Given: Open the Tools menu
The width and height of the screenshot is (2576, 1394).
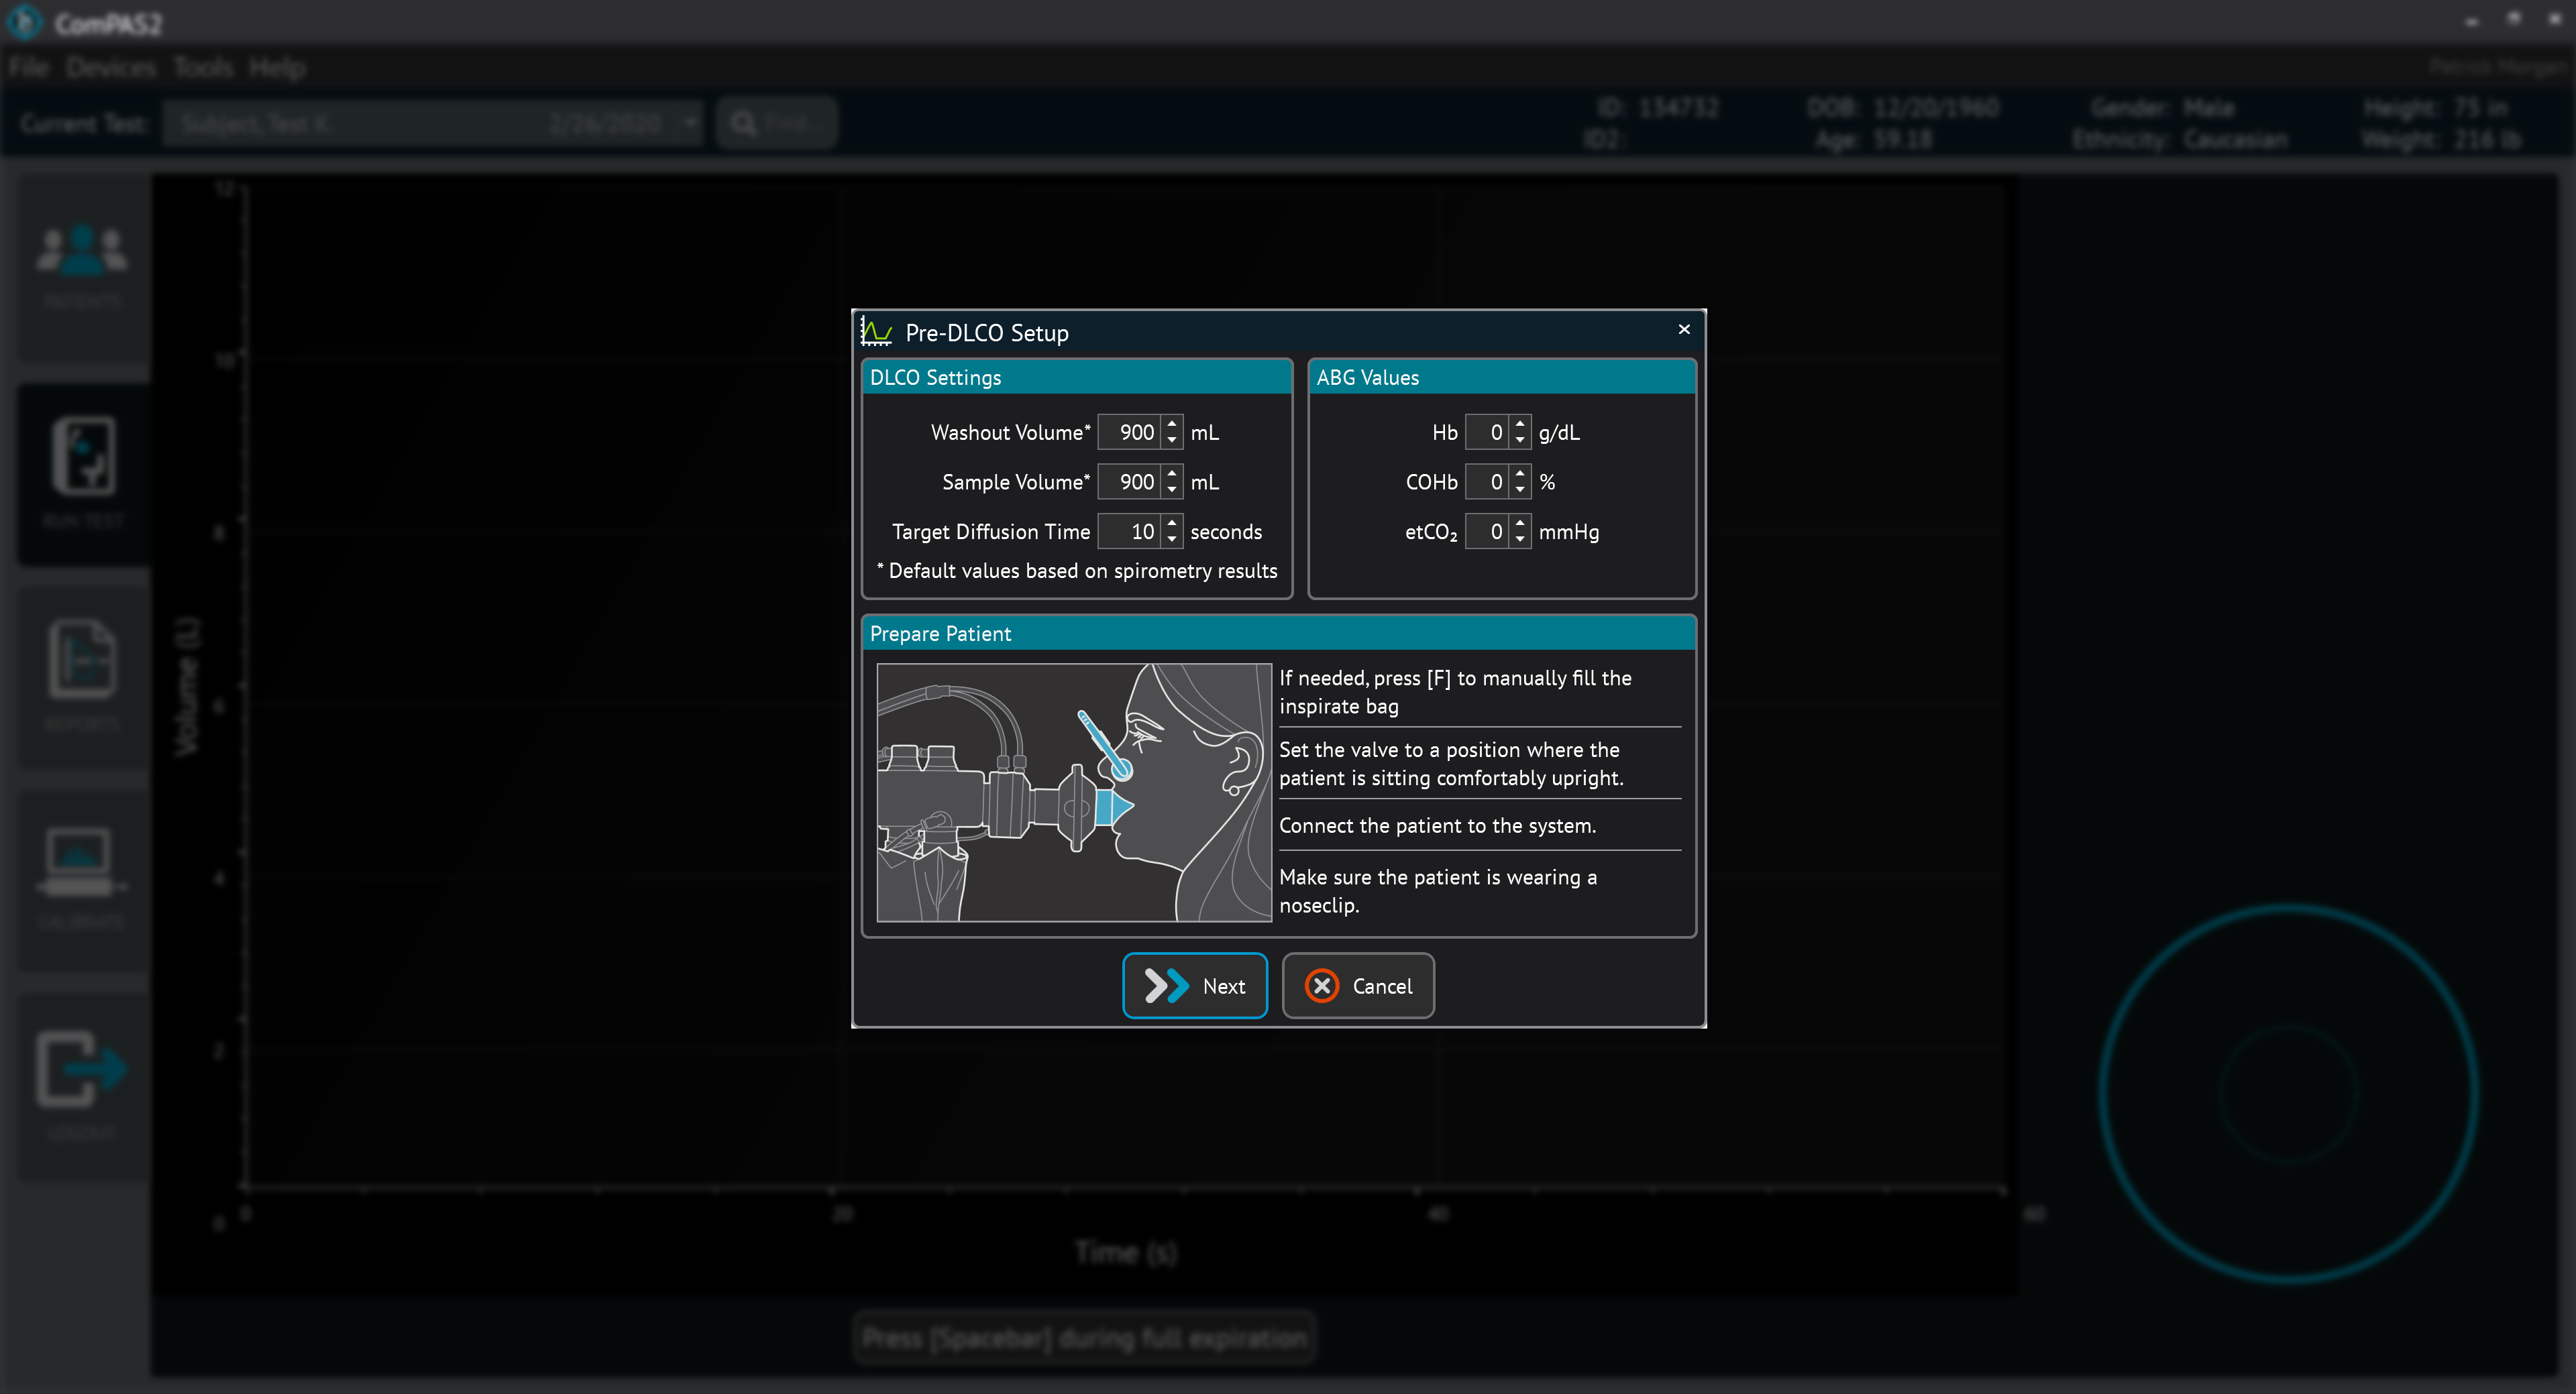Looking at the screenshot, I should pyautogui.click(x=203, y=68).
